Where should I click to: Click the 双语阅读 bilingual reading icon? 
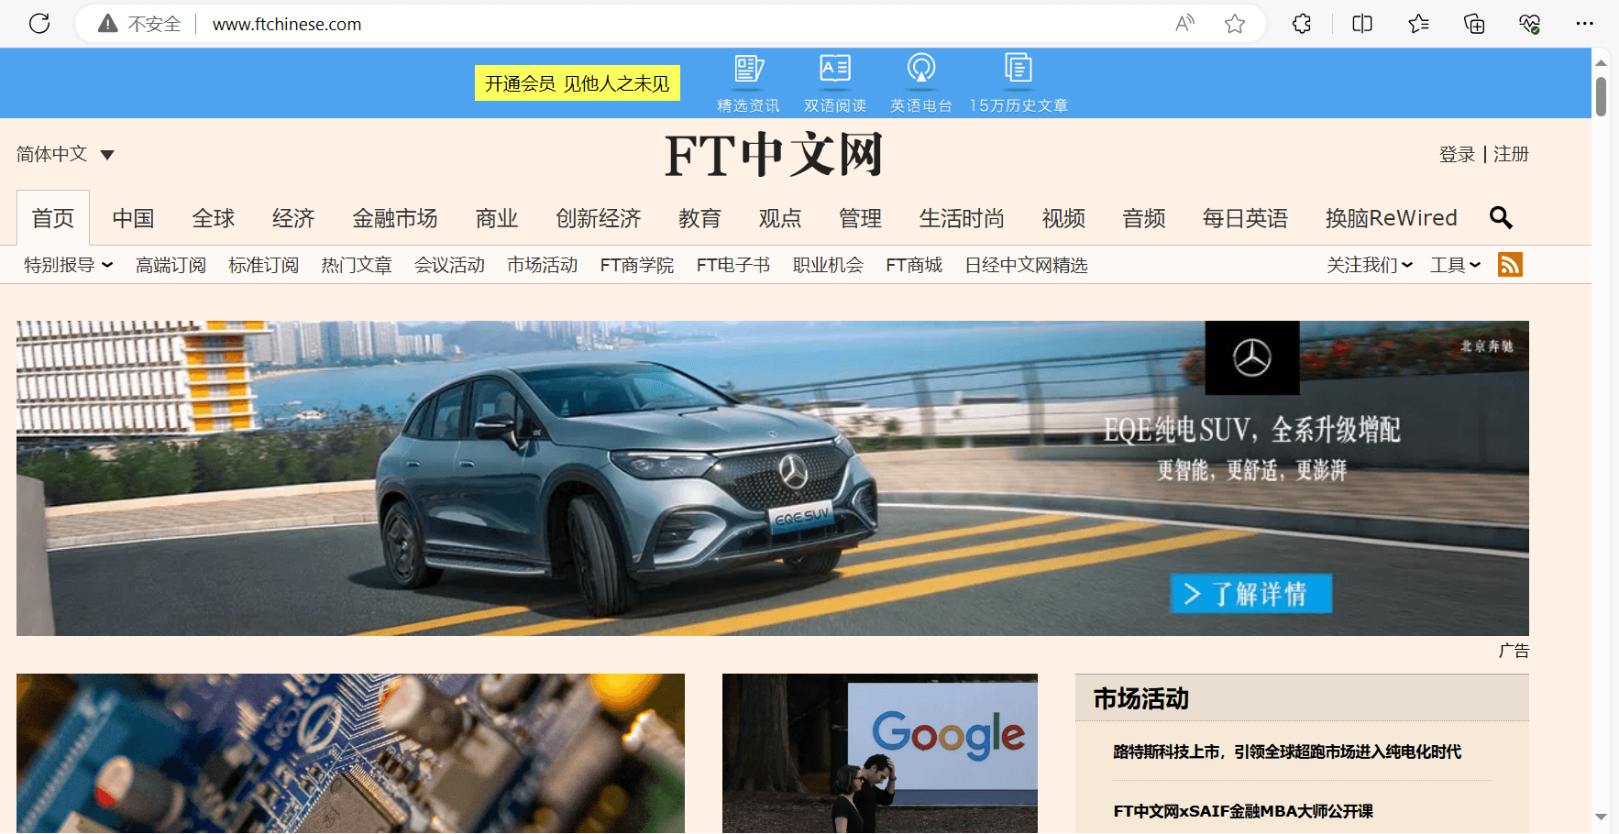pos(835,69)
